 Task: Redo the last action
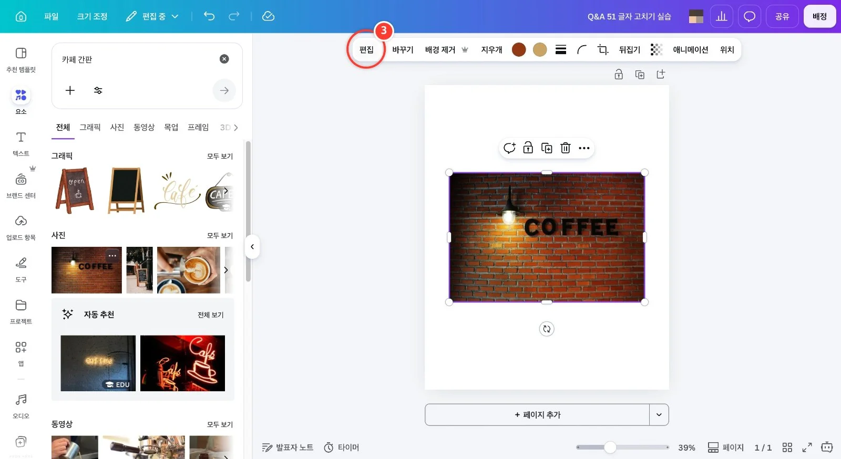pyautogui.click(x=234, y=16)
